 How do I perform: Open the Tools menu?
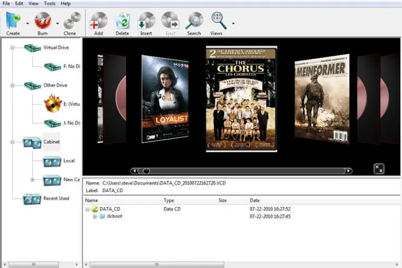(x=50, y=4)
